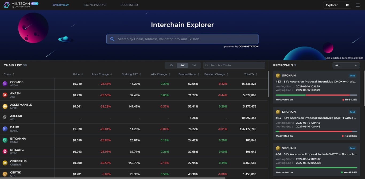365x179 pixels.
Task: Open the CERTIK chain link
Action: click(15, 173)
